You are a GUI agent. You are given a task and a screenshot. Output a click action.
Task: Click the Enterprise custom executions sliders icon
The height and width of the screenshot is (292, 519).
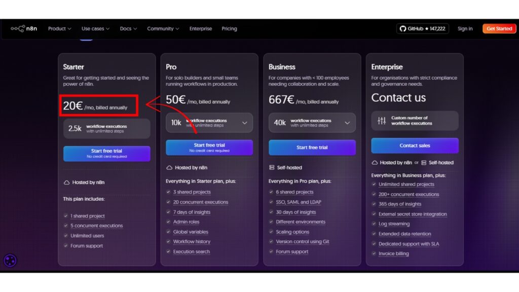[382, 121]
